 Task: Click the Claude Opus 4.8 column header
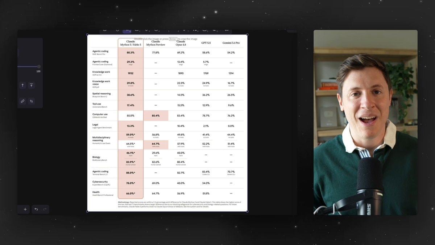tap(181, 43)
